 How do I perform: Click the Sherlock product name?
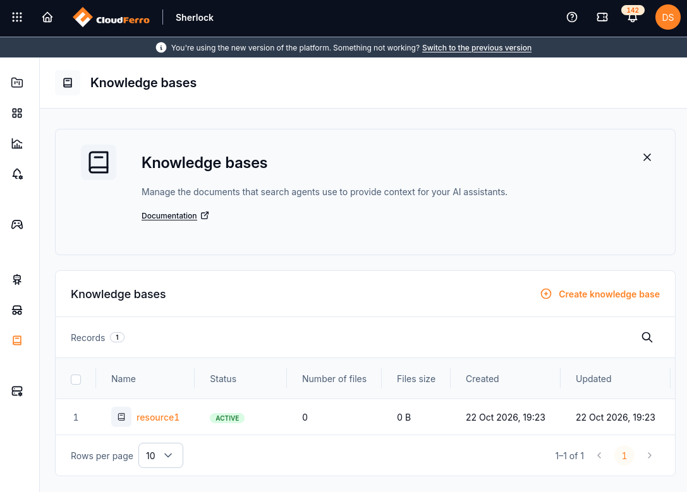pos(195,18)
